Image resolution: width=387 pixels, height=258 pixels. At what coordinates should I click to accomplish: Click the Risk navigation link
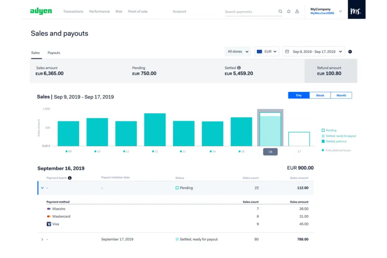pyautogui.click(x=119, y=12)
